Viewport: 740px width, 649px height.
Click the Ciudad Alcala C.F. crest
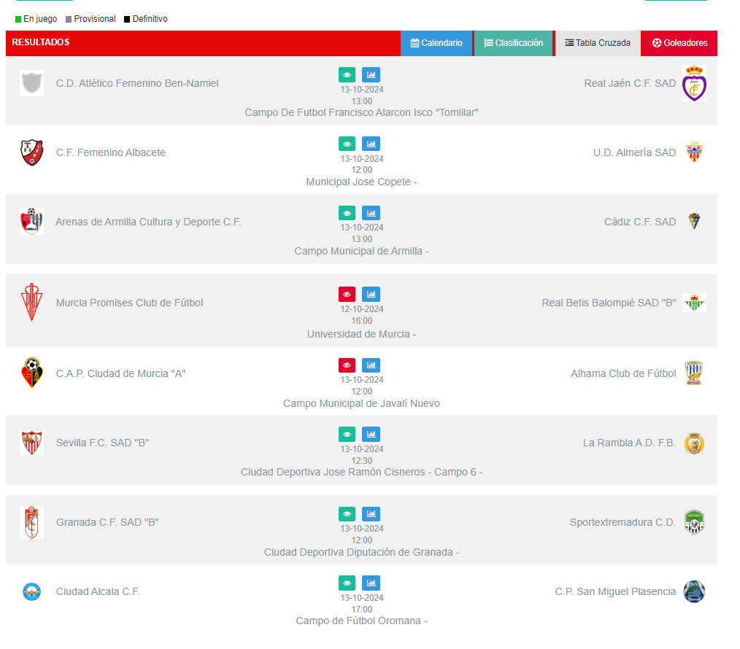click(31, 591)
